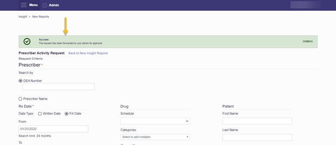
Task: Click the patient First Name field
Action: [257, 121]
